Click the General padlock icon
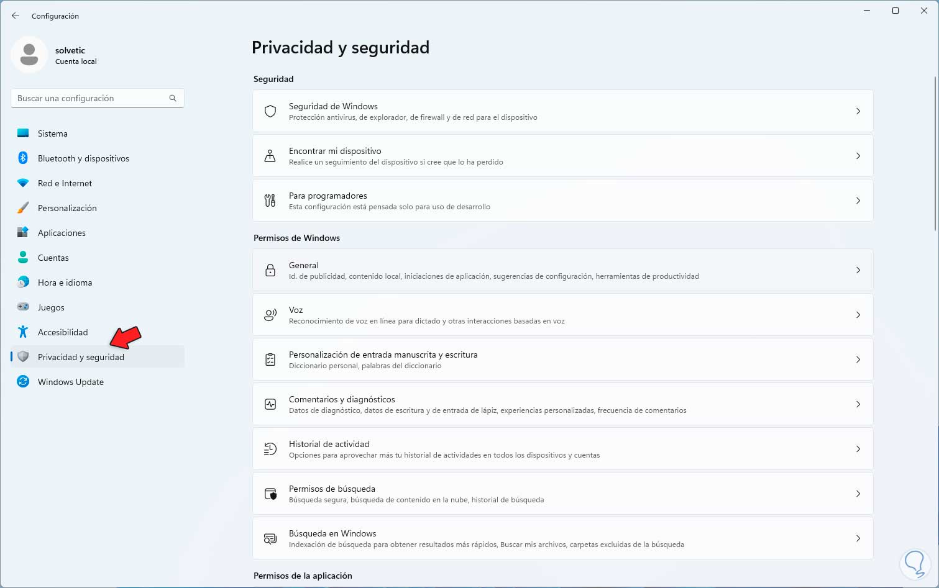This screenshot has height=588, width=939. point(270,270)
